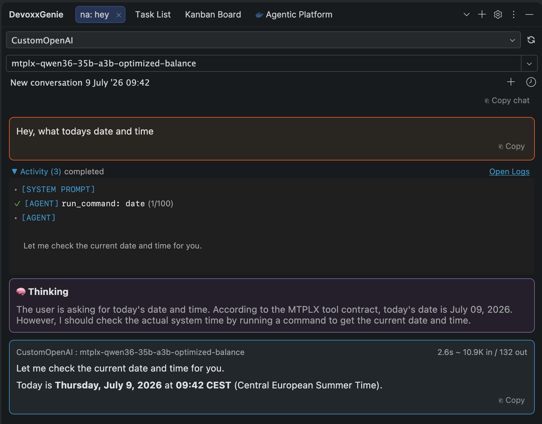Click the 'Today is Thursday, July 9' answer
The width and height of the screenshot is (542, 424).
[x=199, y=385]
